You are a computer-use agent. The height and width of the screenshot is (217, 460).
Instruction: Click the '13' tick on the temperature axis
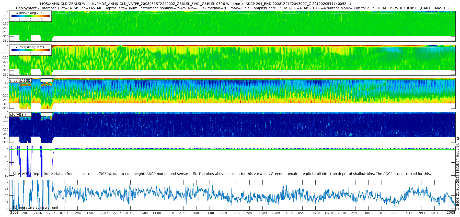7,209
